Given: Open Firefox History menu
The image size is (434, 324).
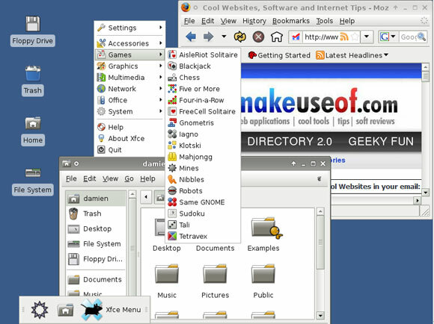Looking at the screenshot, I should coord(254,21).
